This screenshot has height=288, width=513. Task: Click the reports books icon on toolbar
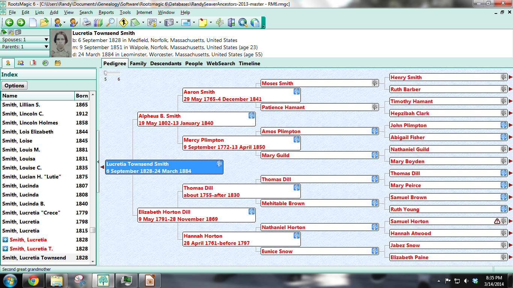click(x=98, y=22)
